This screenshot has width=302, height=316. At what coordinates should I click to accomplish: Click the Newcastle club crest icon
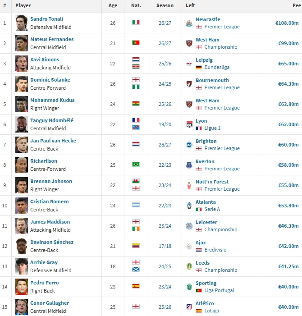[x=189, y=23]
